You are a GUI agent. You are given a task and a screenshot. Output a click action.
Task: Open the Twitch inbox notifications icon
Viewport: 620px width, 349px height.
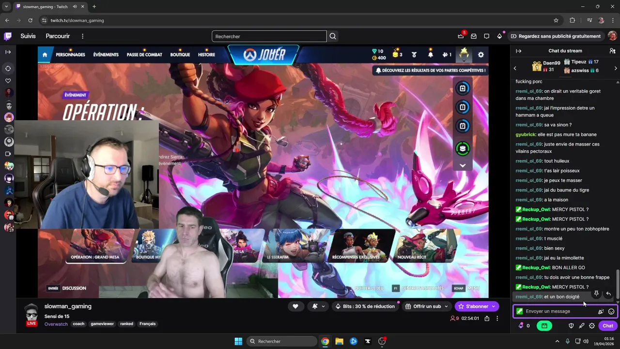pyautogui.click(x=474, y=36)
